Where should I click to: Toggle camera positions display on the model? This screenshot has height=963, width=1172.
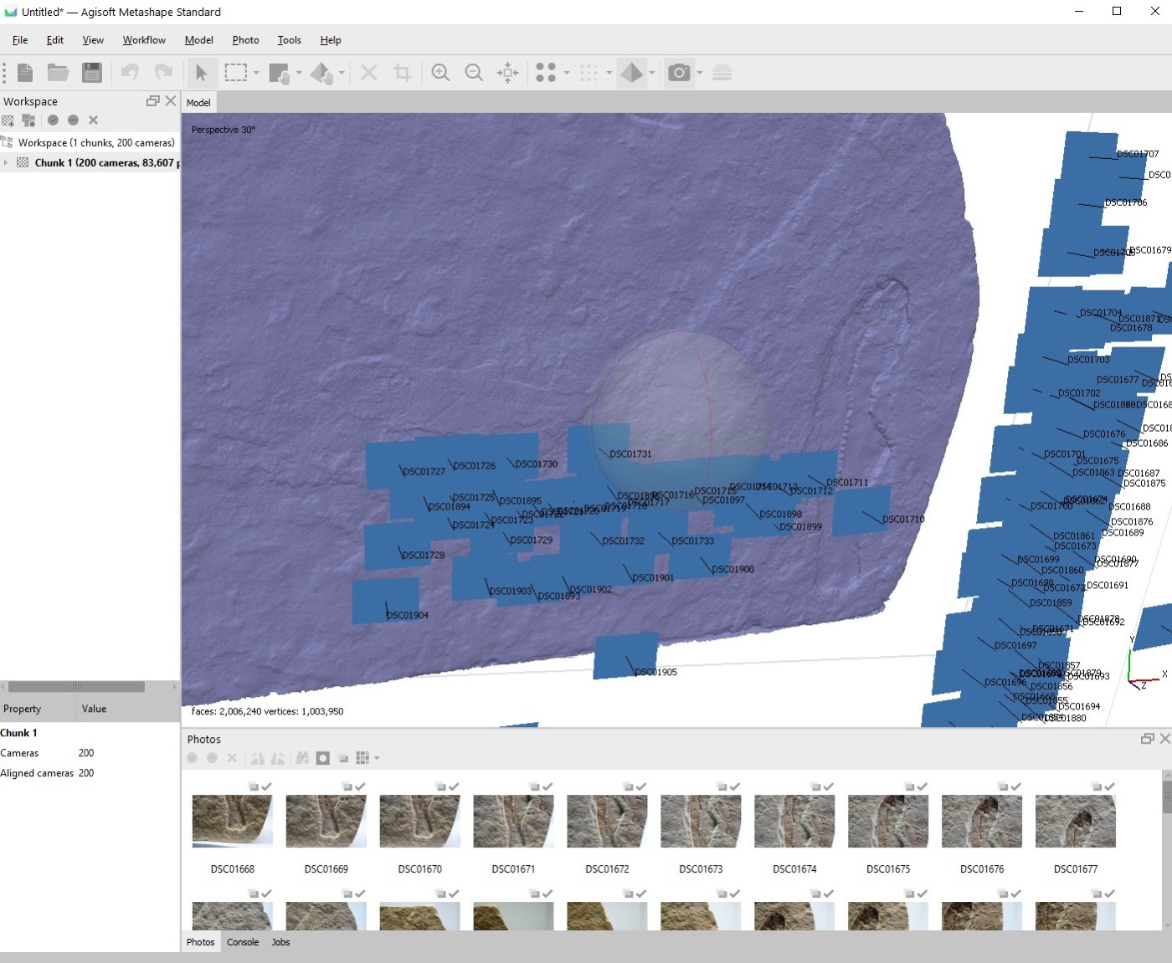(x=679, y=73)
